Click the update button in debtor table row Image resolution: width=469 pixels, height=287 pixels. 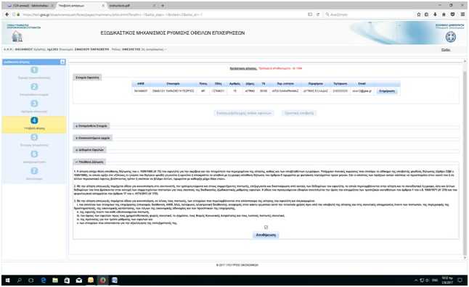387,91
